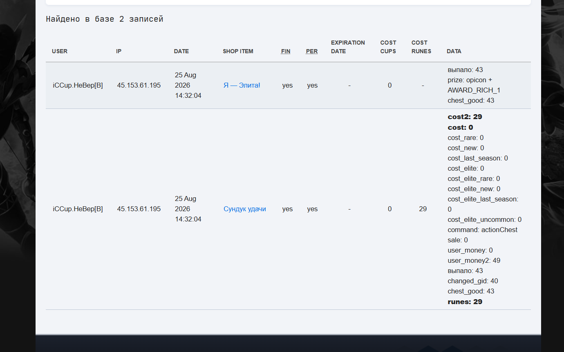This screenshot has height=352, width=564.
Task: Click the COST CUPS column header
Action: tap(388, 47)
